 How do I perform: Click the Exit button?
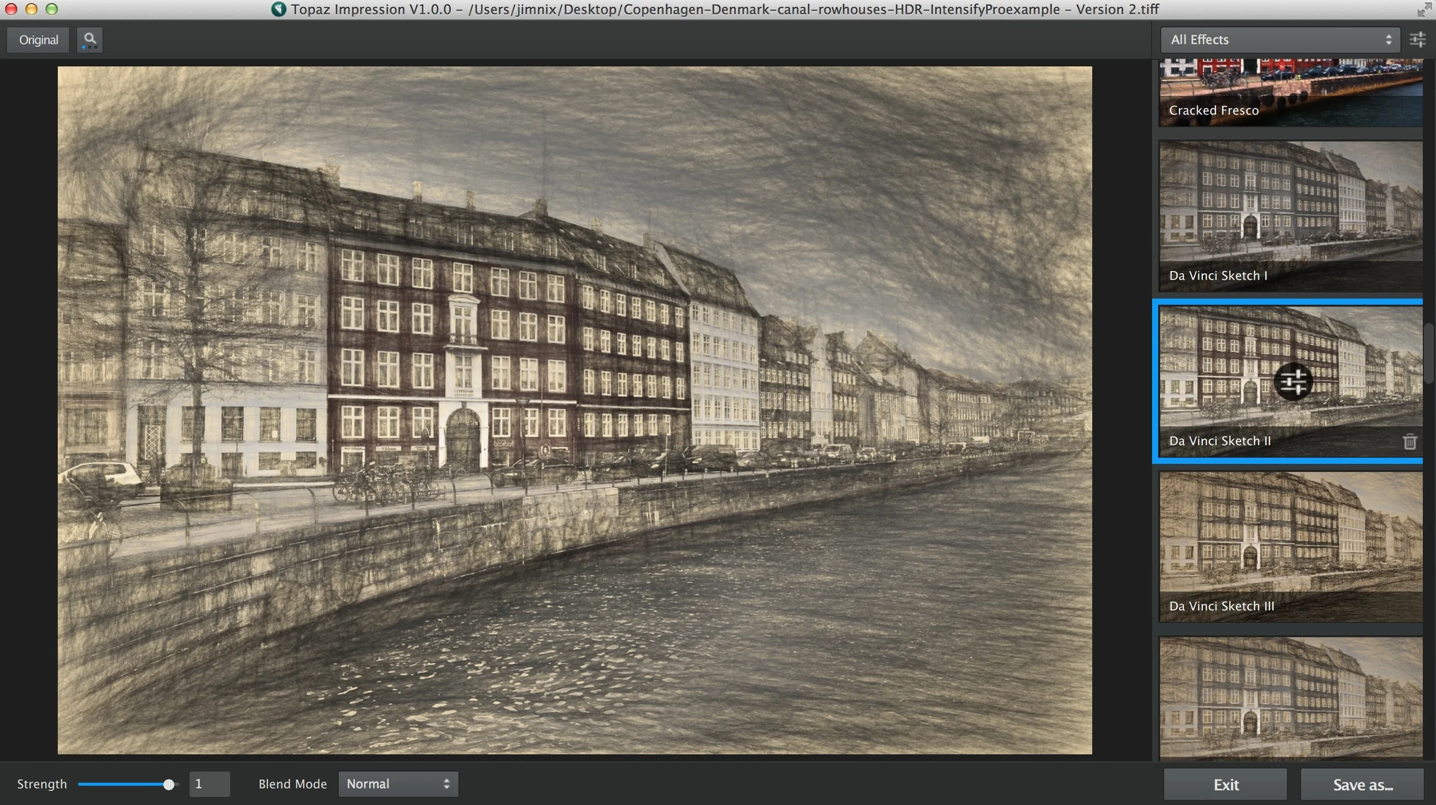(1225, 784)
